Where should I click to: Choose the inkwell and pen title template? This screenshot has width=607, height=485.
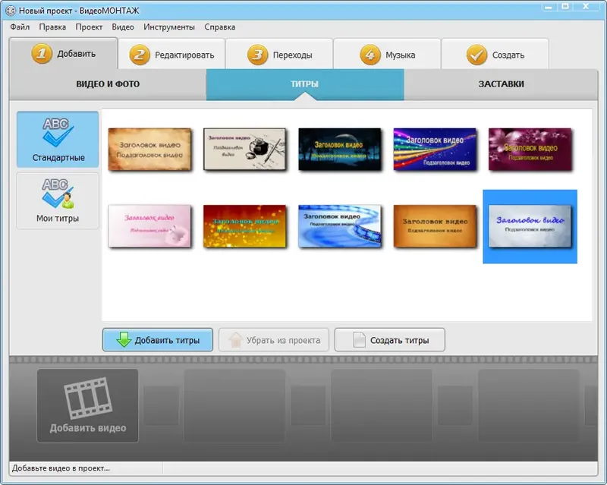(x=244, y=150)
